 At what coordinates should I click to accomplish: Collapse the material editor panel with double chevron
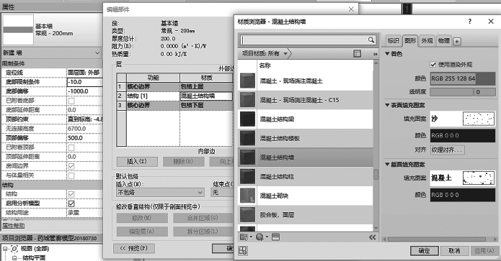[x=372, y=237]
